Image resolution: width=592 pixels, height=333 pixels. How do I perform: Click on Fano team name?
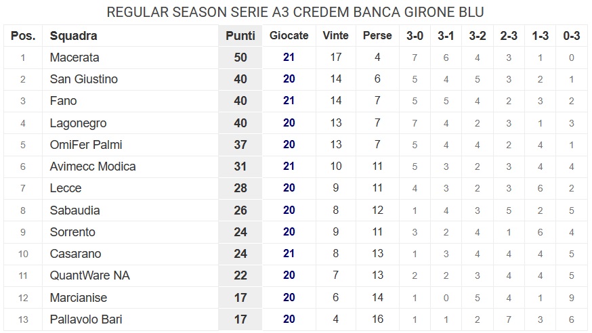coord(64,101)
